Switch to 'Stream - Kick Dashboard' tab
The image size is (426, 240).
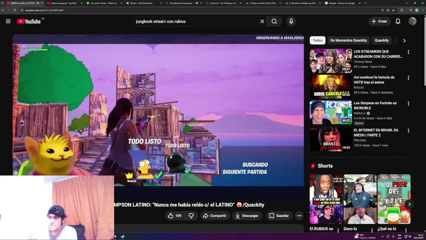(x=144, y=3)
